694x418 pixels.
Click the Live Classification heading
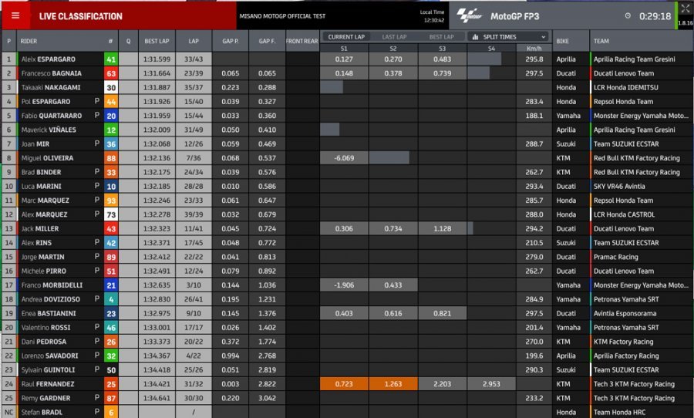pos(80,16)
